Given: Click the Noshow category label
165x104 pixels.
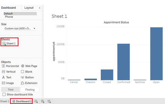Looking at the screenshot, I should (x=140, y=82).
